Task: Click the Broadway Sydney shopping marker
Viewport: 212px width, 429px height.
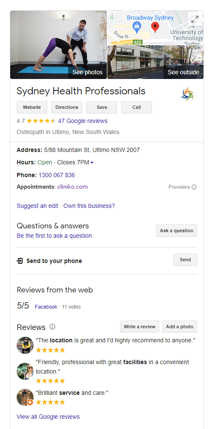Action: 136,27
